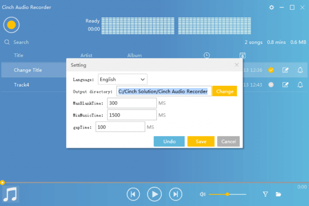The height and width of the screenshot is (206, 309).
Task: Adjust the volume slider
Action: click(x=227, y=194)
